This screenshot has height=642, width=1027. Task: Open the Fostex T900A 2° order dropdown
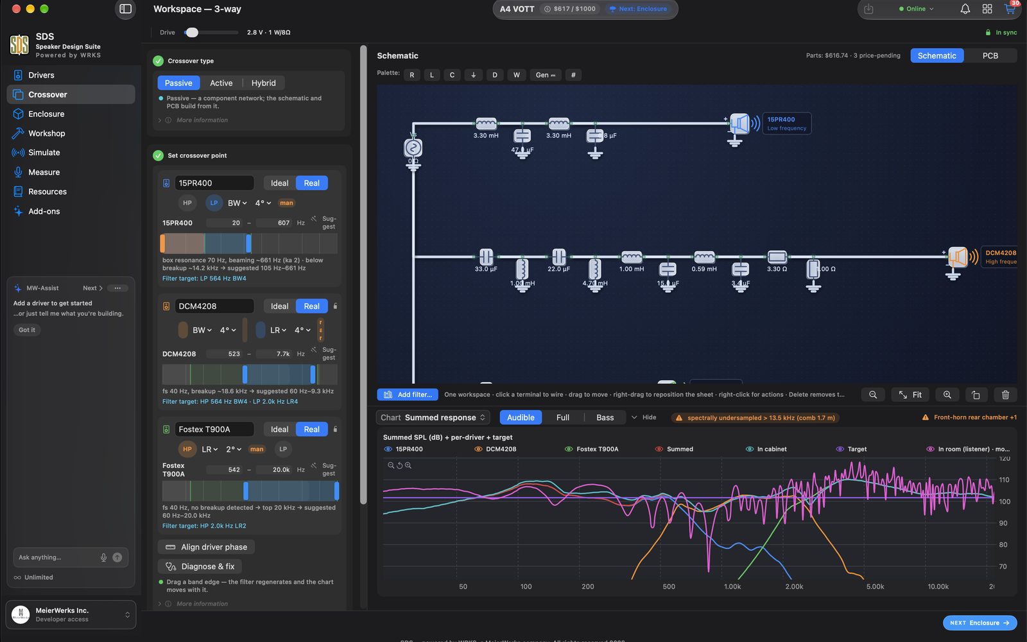pyautogui.click(x=234, y=449)
